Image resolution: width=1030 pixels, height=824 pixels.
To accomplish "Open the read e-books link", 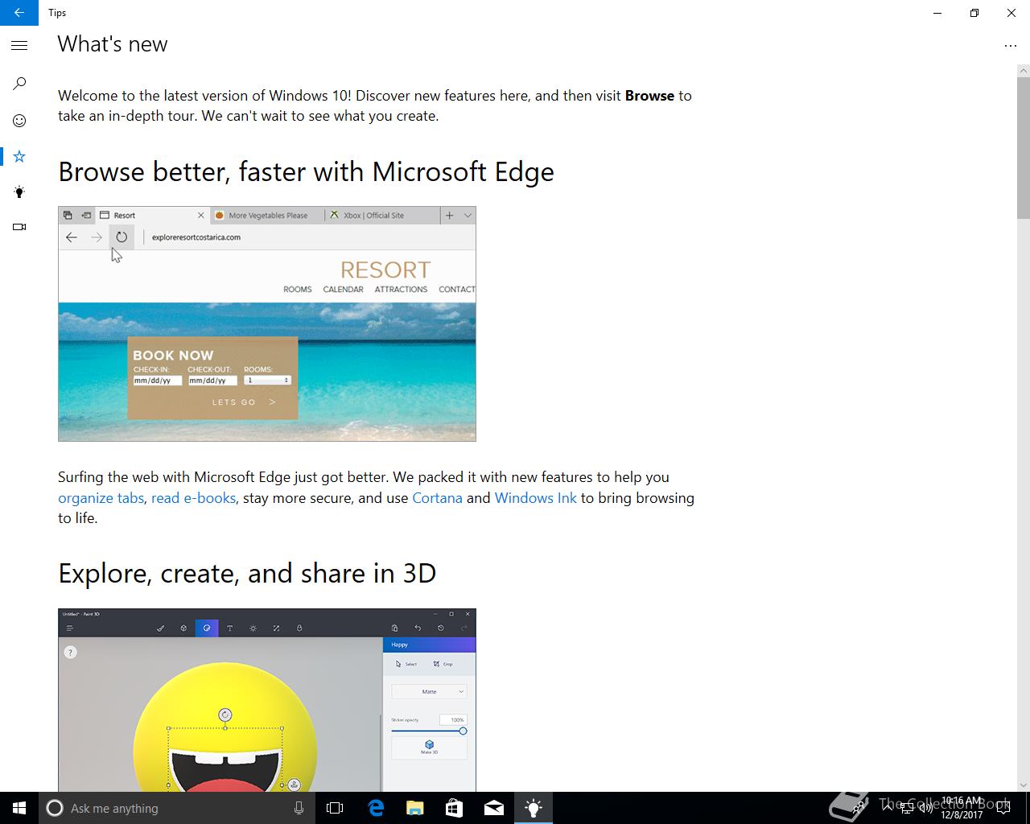I will point(193,498).
